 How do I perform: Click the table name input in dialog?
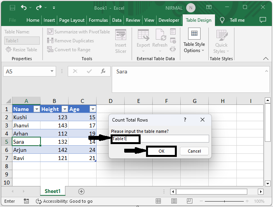(x=160, y=139)
